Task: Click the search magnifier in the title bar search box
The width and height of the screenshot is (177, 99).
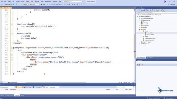Action: [83, 1]
